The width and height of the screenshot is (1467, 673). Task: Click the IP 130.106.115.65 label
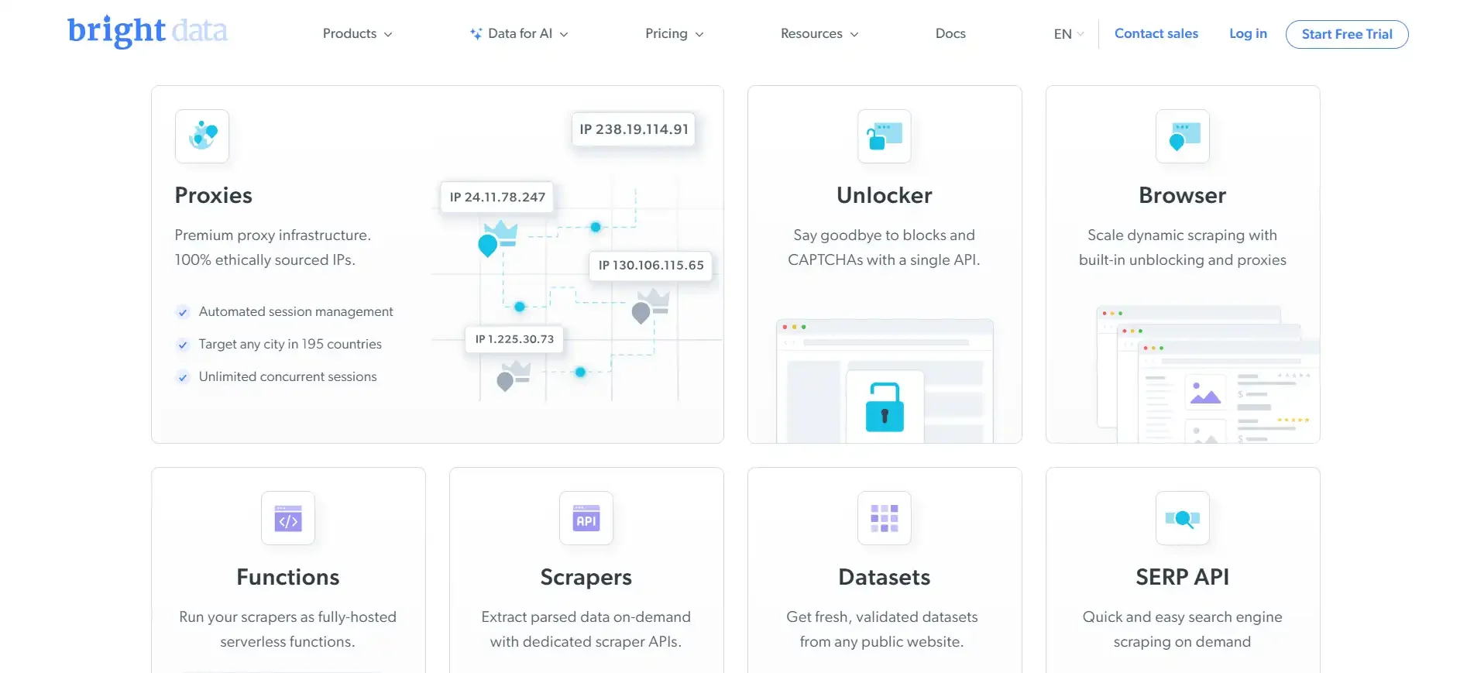[651, 265]
